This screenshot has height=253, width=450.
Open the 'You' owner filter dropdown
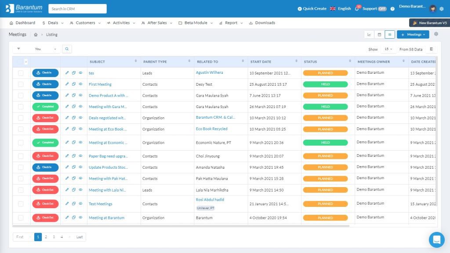(45, 49)
